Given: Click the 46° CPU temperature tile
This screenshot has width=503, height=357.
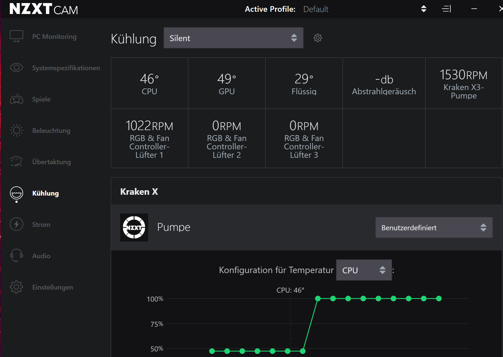Looking at the screenshot, I should point(150,83).
